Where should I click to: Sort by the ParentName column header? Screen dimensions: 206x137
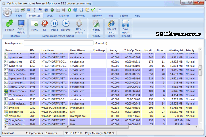click(x=80, y=50)
